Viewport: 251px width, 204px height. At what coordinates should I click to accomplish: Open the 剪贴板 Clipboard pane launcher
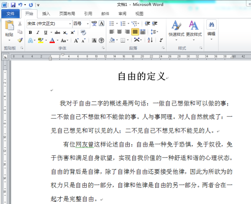pos(22,48)
